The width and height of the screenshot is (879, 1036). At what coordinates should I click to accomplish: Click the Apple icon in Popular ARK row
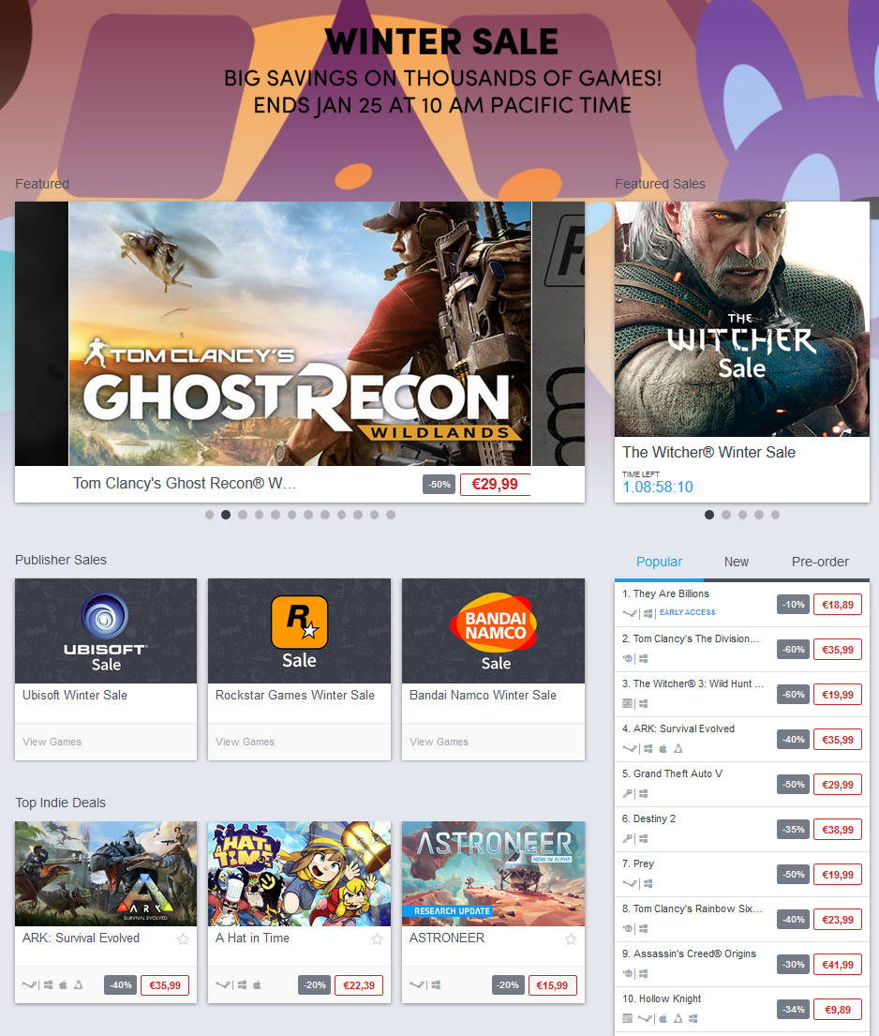(663, 748)
